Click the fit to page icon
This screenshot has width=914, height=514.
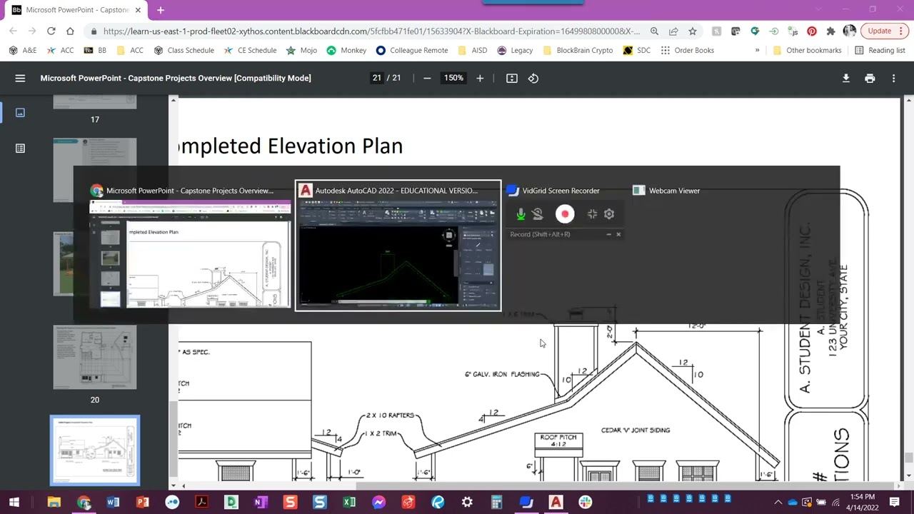pyautogui.click(x=512, y=79)
